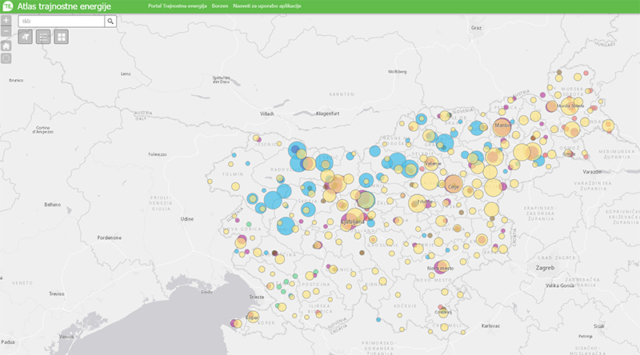Click the TE logo in header
Viewport: 640px width, 355px height.
point(7,6)
